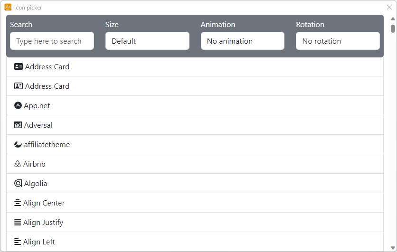Click the 'Algolia' label
397x252 pixels.
point(36,184)
